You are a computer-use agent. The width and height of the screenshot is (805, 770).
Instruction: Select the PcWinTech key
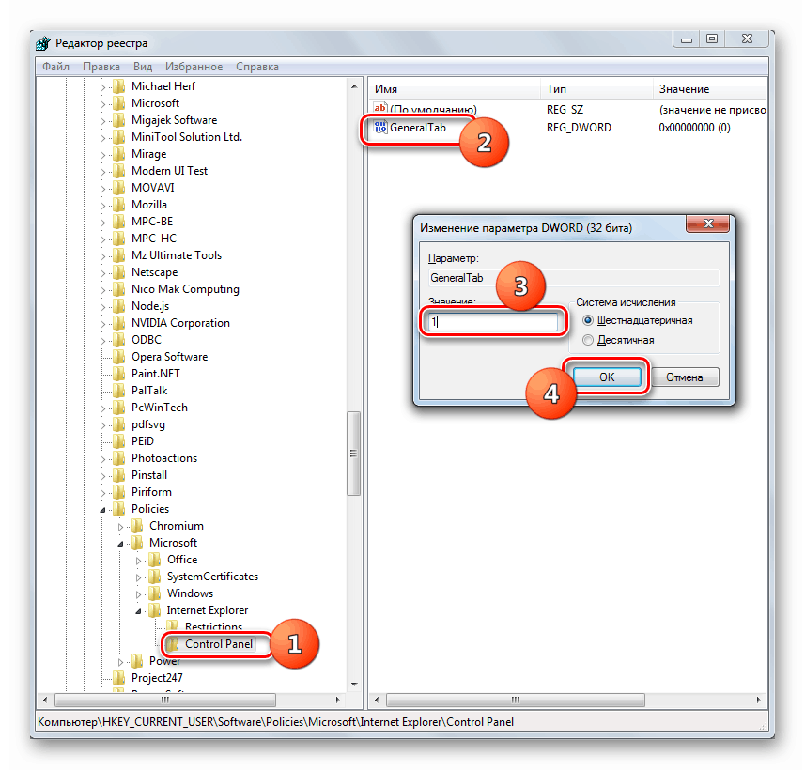tap(160, 408)
